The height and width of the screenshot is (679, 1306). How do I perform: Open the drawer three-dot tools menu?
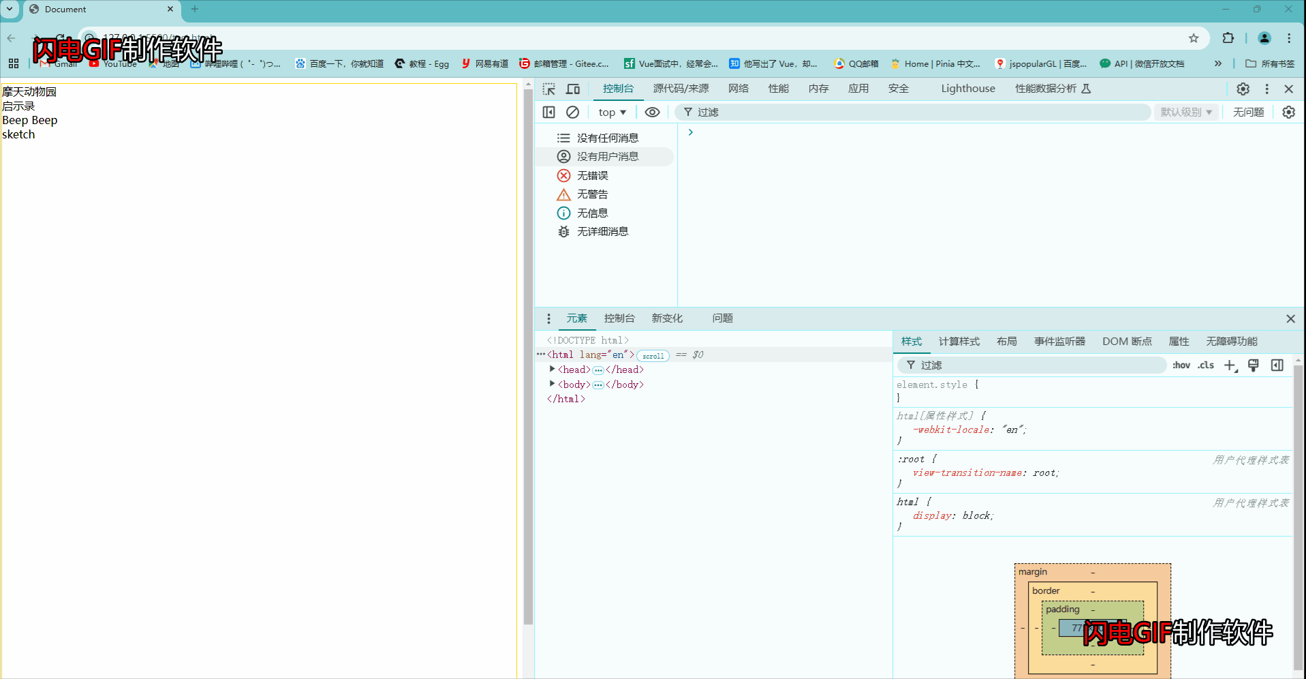(548, 318)
